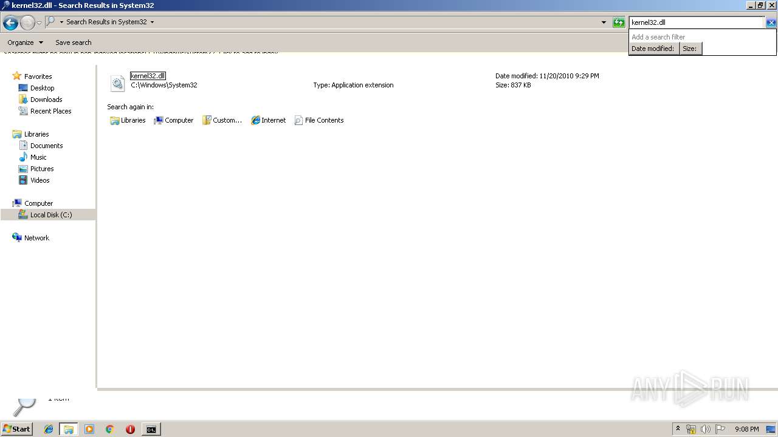Screen dimensions: 778x437
Task: Click the Libraries folder icon under Search again
Action: click(114, 120)
